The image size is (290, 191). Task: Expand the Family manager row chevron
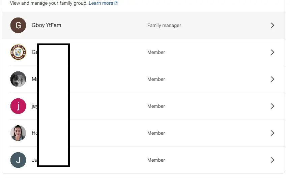click(272, 25)
